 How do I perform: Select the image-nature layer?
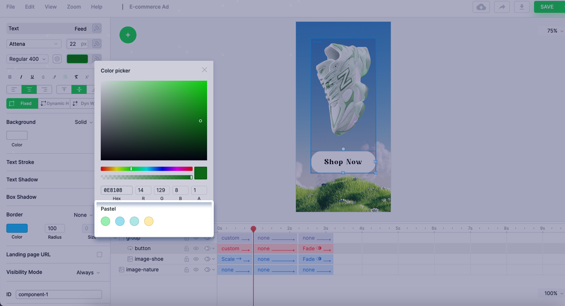coord(142,270)
